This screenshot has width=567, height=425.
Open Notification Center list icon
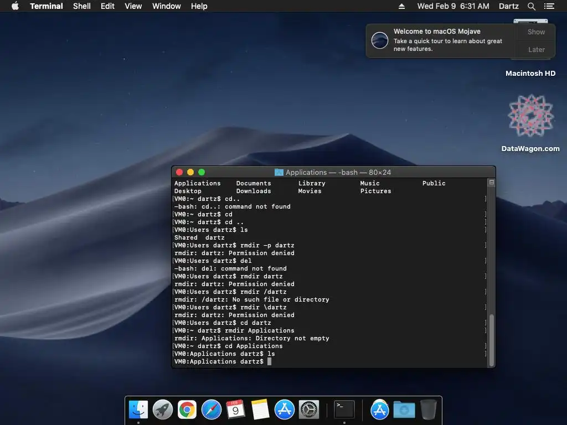549,6
